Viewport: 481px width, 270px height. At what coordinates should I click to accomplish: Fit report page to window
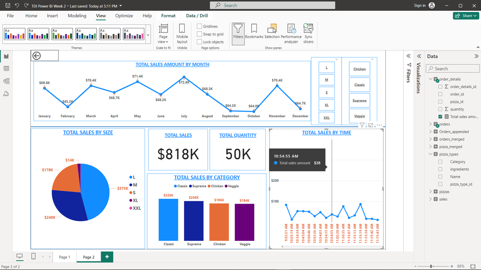[x=473, y=266]
